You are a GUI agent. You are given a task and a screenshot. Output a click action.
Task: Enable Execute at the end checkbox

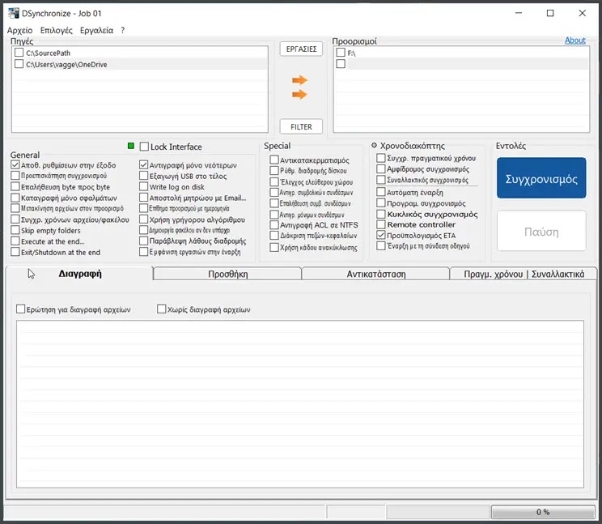point(15,241)
